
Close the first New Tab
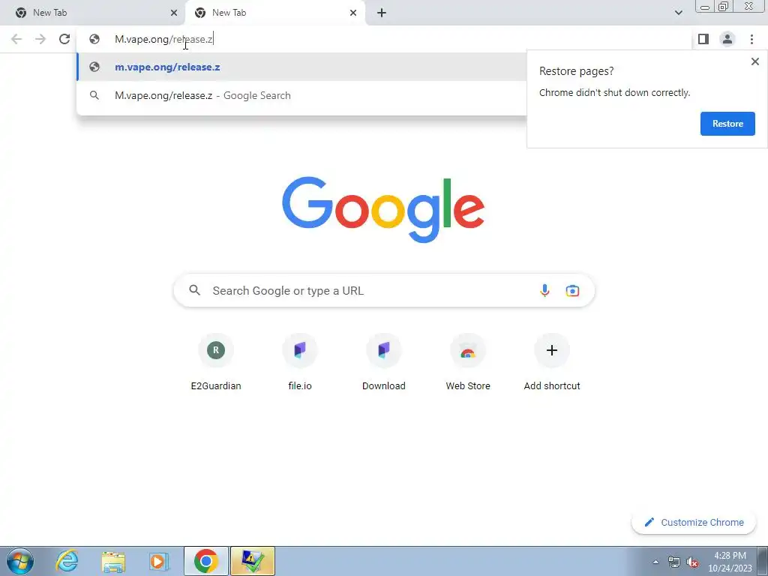click(x=174, y=13)
